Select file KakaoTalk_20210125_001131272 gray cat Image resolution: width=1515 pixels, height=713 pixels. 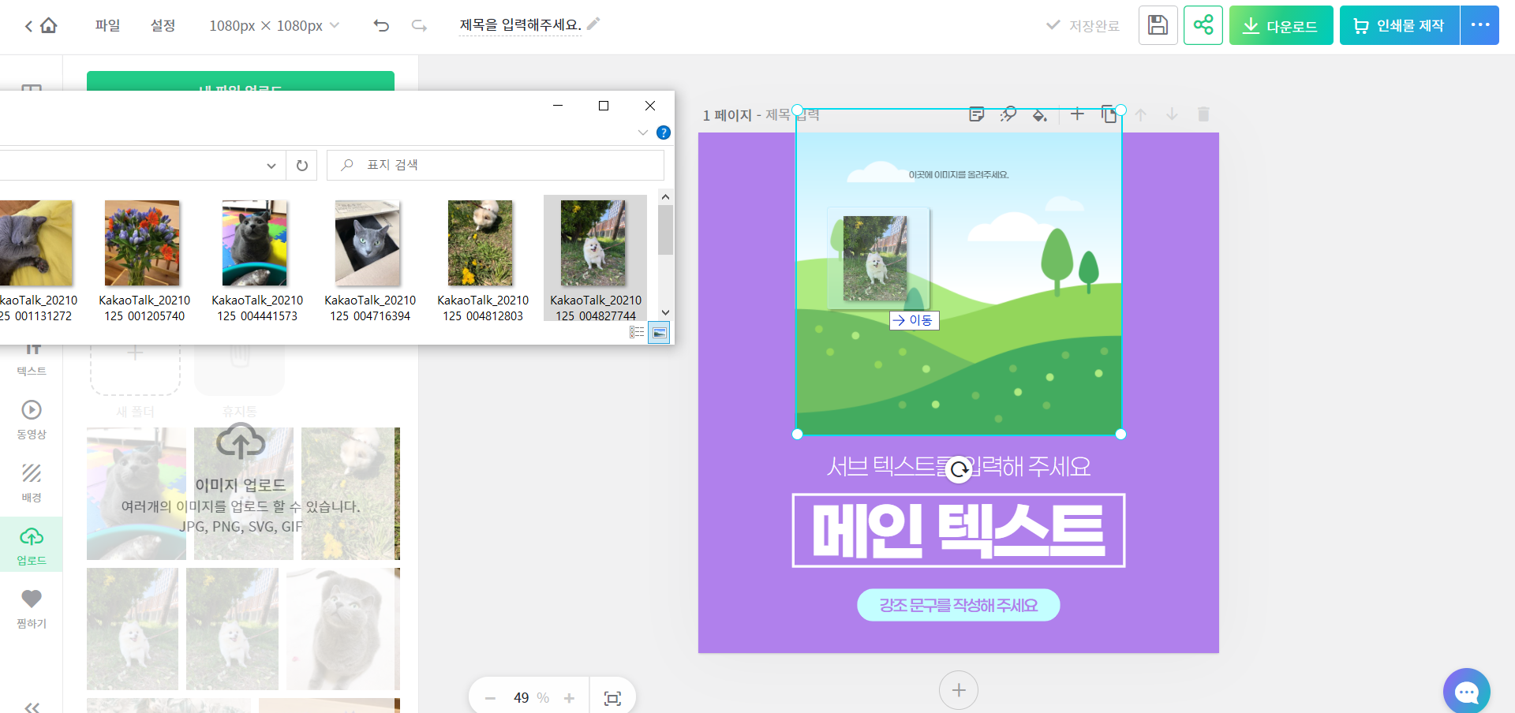(x=36, y=260)
